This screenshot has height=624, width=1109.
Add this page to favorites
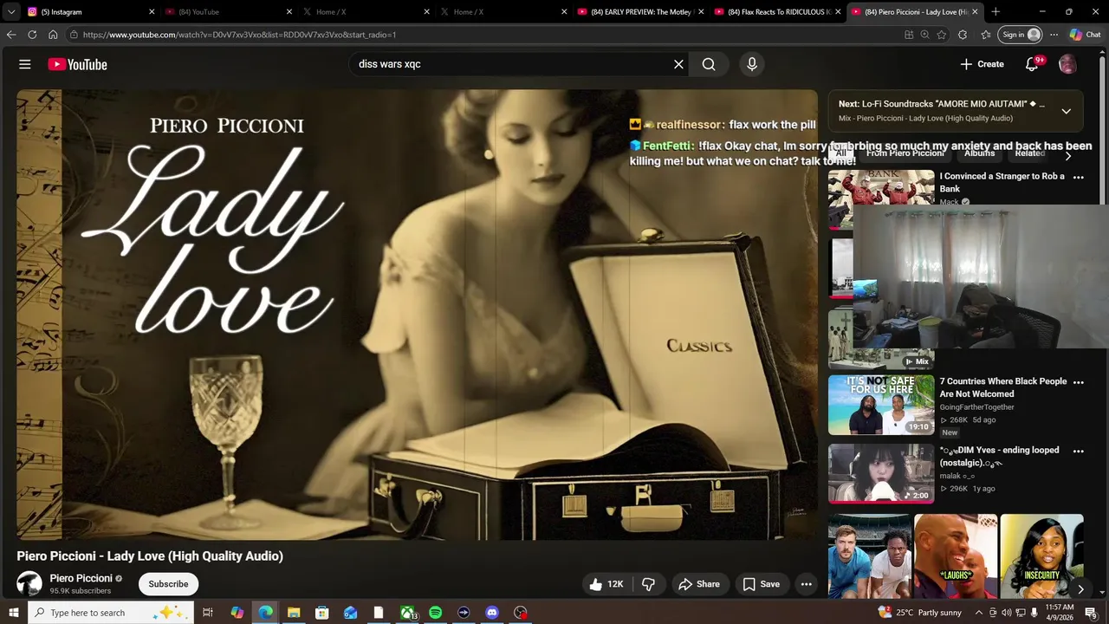pos(942,35)
